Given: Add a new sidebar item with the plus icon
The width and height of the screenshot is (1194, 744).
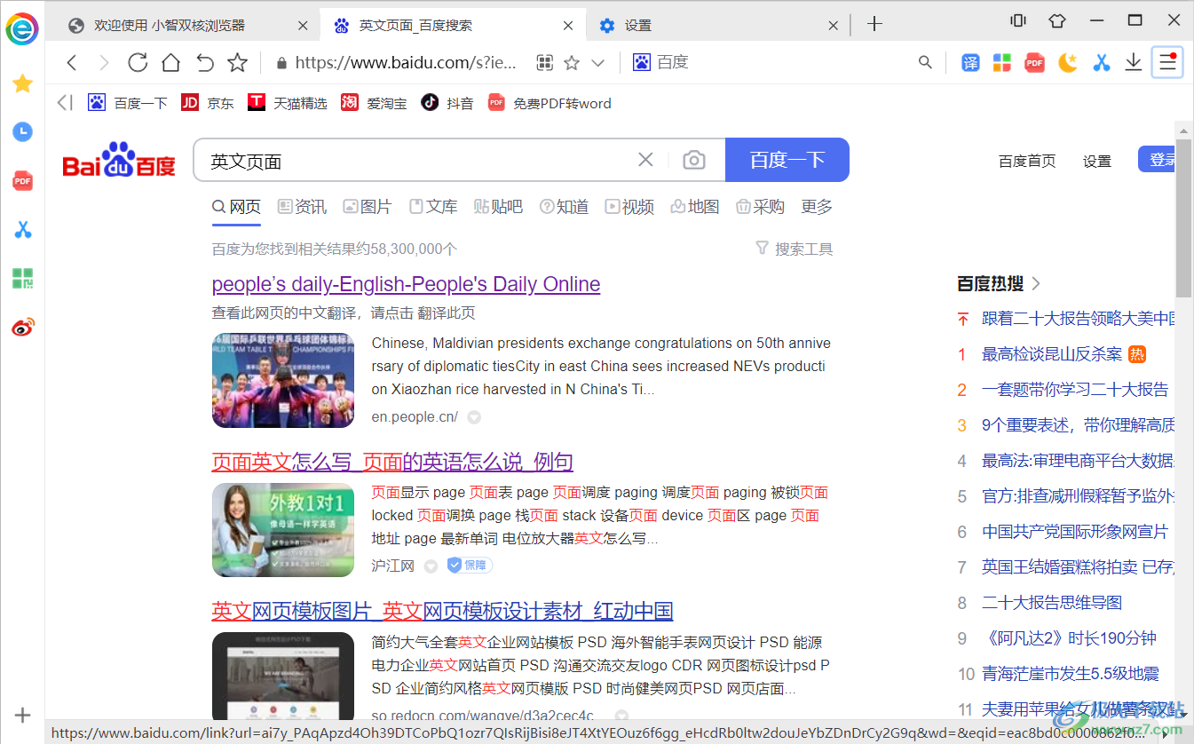Looking at the screenshot, I should click(x=22, y=715).
